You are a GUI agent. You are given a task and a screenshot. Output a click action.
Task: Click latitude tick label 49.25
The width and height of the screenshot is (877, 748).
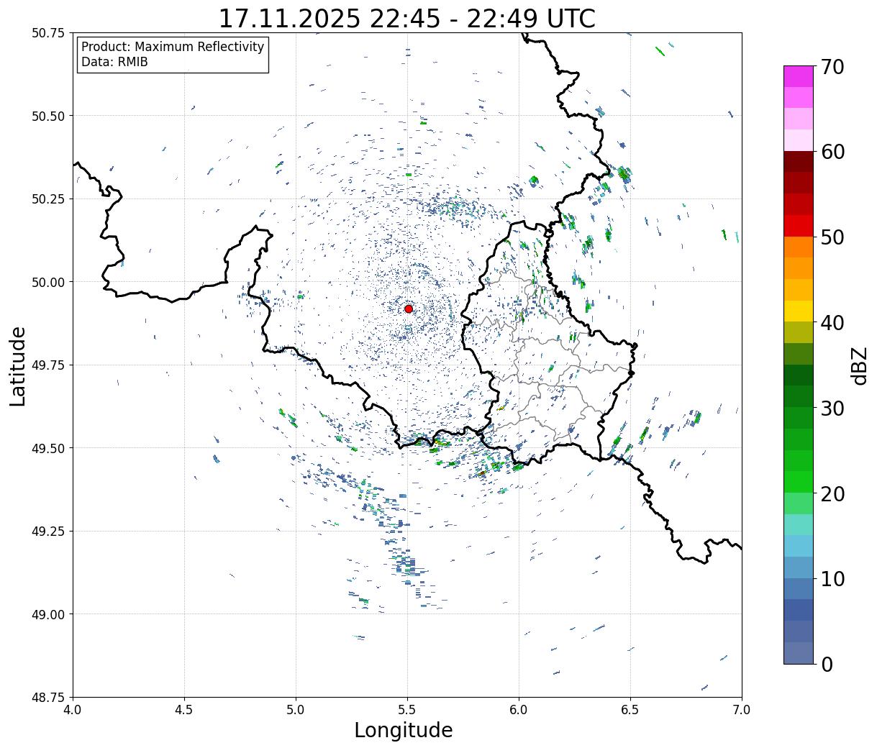click(x=48, y=532)
